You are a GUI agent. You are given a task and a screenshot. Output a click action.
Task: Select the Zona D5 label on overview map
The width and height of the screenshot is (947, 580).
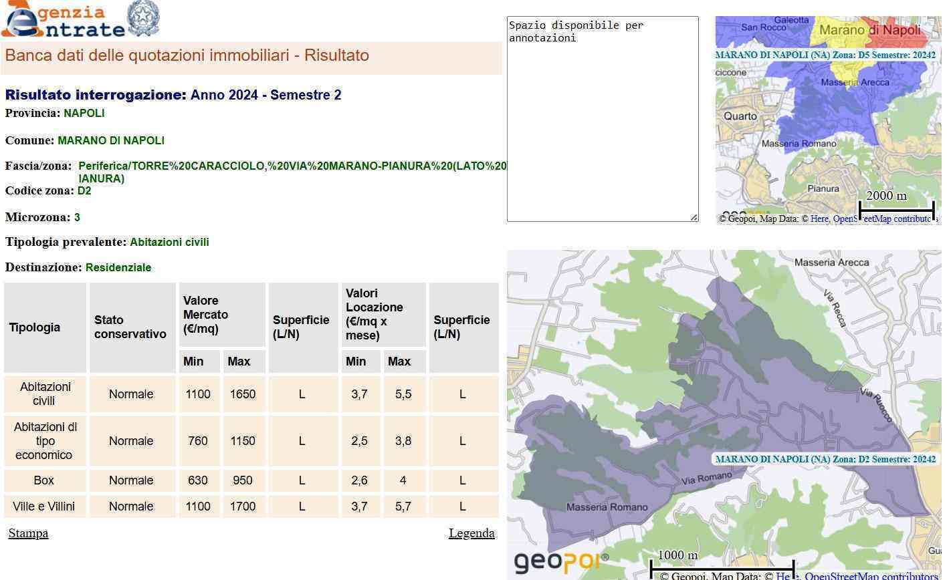coord(825,55)
